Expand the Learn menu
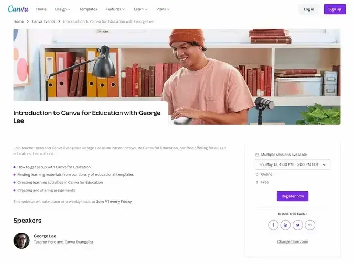The width and height of the screenshot is (354, 264). [141, 9]
